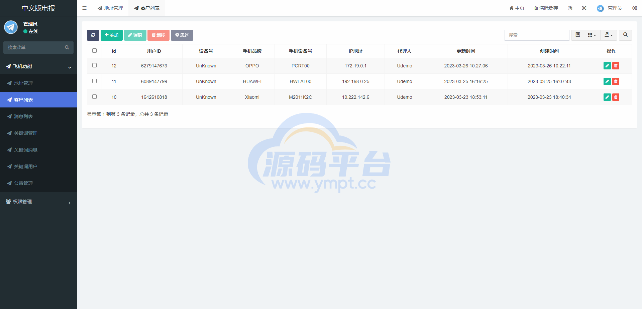Sort by the Id column header
The width and height of the screenshot is (642, 309).
[114, 51]
